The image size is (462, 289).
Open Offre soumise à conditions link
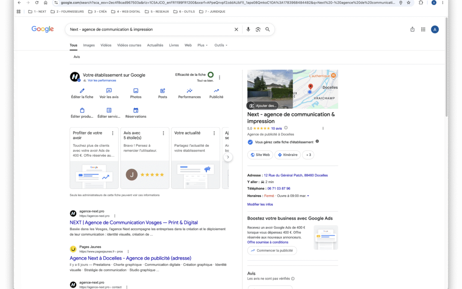pos(267,242)
